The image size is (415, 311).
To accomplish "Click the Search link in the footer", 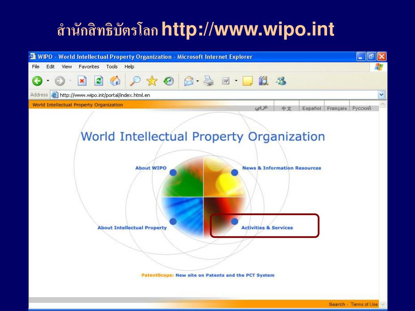I will tap(337, 304).
